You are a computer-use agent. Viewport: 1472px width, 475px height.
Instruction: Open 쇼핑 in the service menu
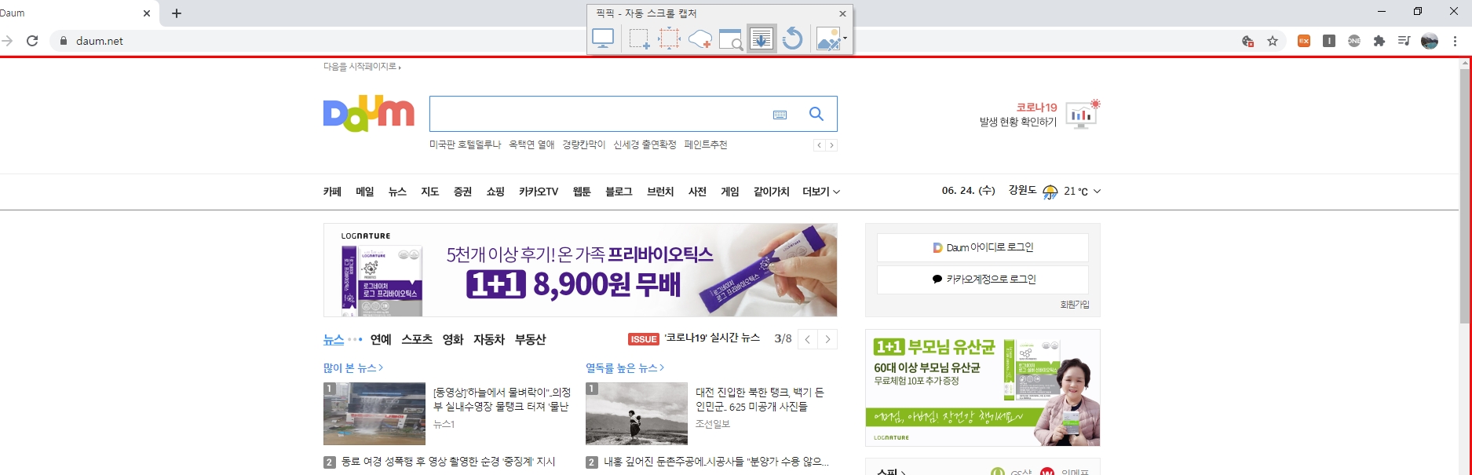click(495, 192)
